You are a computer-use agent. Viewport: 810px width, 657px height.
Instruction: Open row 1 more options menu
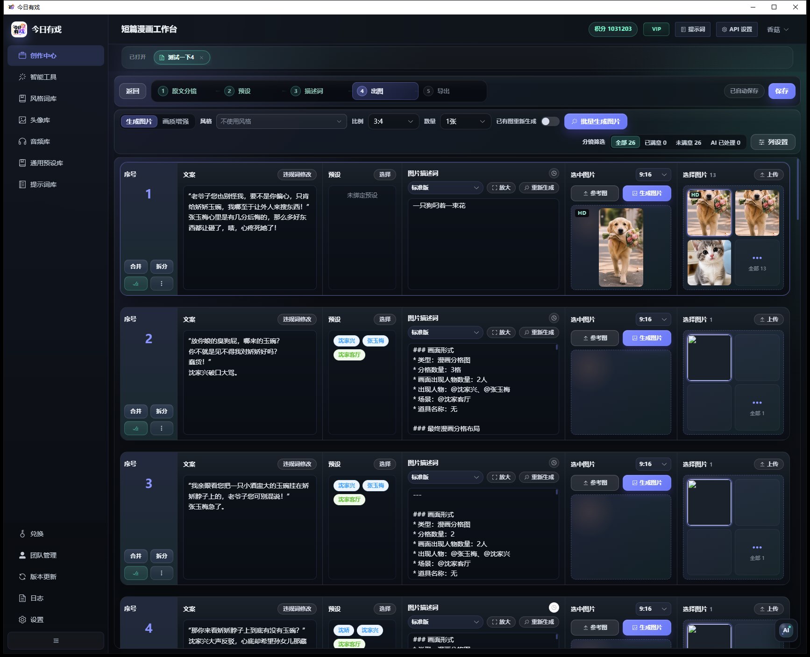pyautogui.click(x=161, y=283)
